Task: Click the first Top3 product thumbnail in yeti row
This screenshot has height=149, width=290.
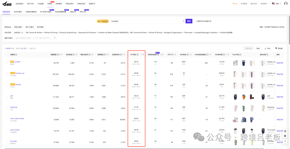Action: pyautogui.click(x=235, y=97)
